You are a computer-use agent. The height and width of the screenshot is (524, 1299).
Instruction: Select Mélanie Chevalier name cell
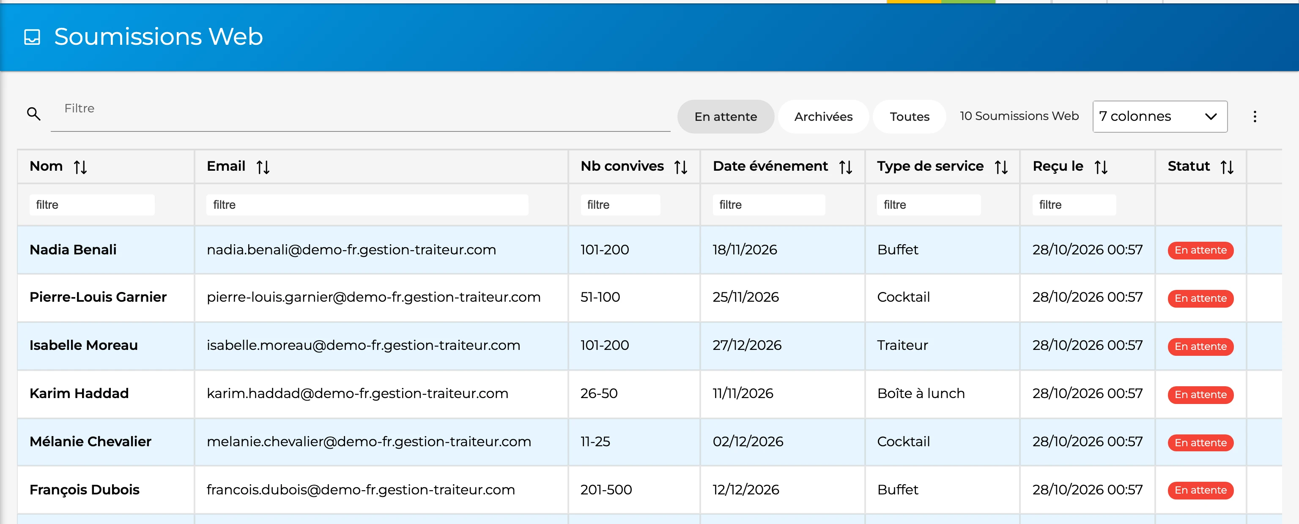[106, 442]
